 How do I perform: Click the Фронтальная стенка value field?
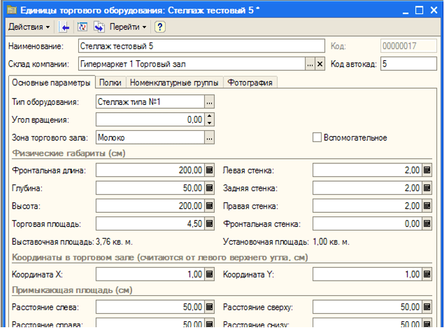pyautogui.click(x=367, y=223)
